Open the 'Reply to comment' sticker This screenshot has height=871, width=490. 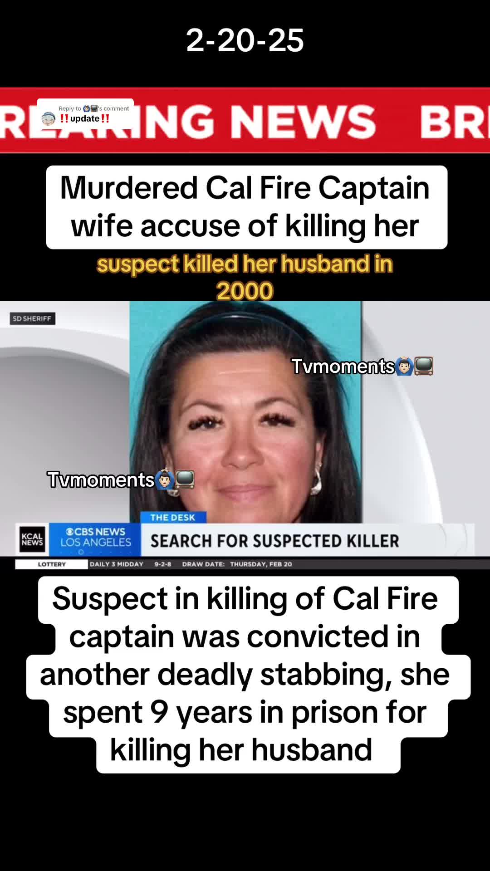[85, 114]
